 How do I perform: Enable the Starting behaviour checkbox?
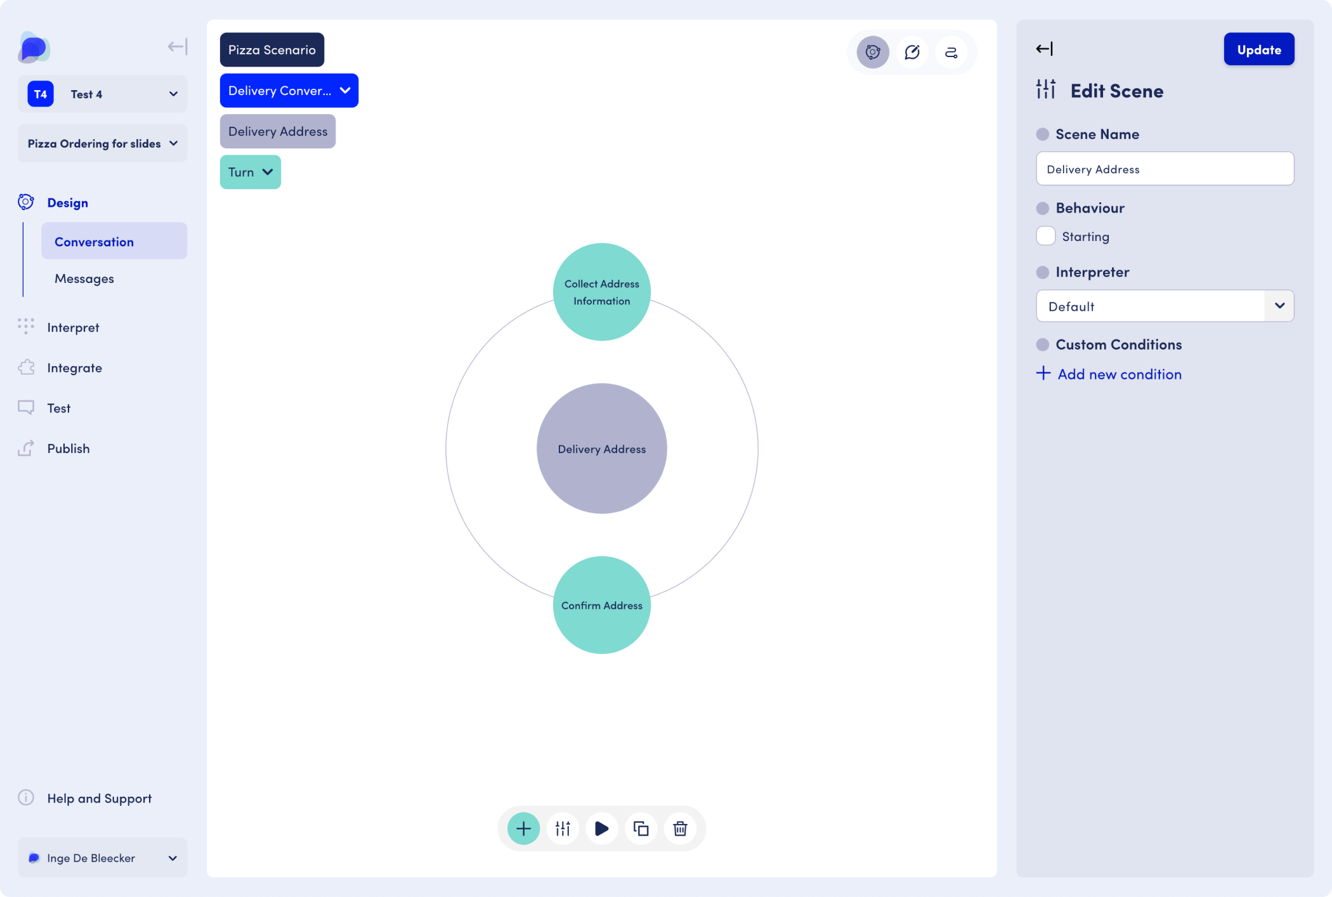[x=1045, y=236]
